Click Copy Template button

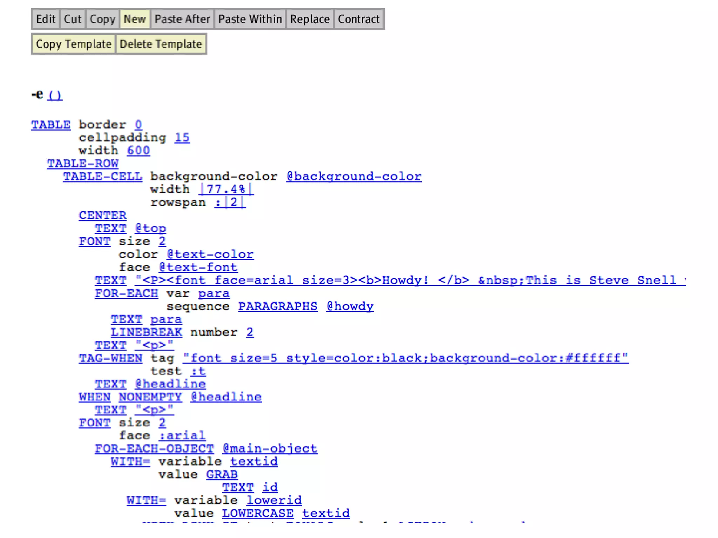(73, 44)
